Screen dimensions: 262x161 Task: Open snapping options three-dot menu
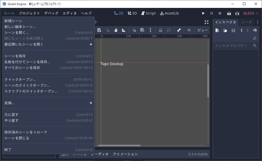pos(150,30)
